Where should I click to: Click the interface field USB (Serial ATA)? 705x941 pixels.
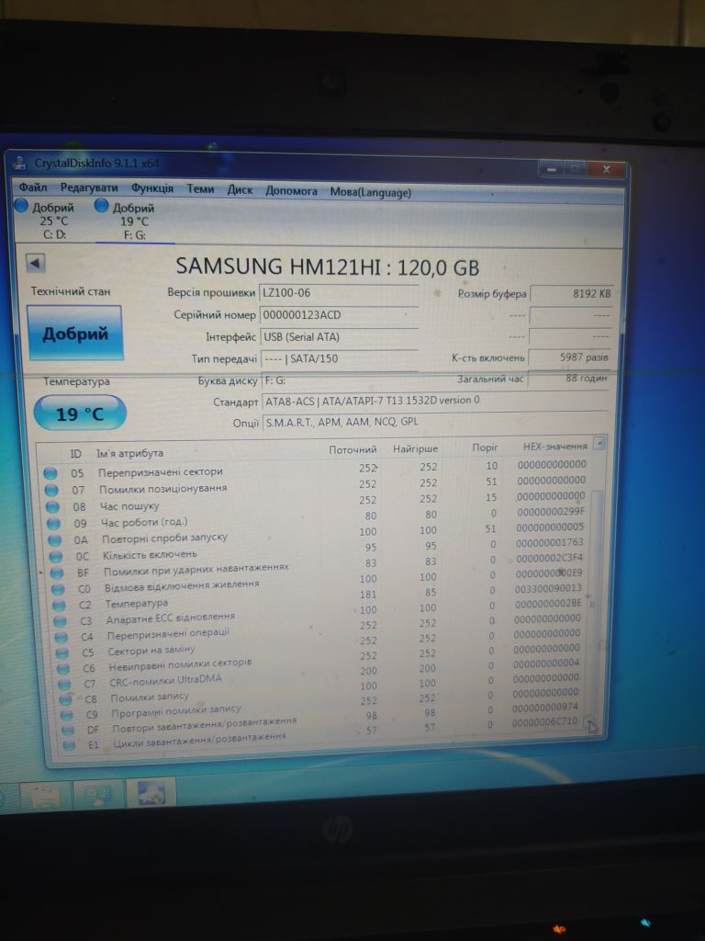click(x=340, y=336)
